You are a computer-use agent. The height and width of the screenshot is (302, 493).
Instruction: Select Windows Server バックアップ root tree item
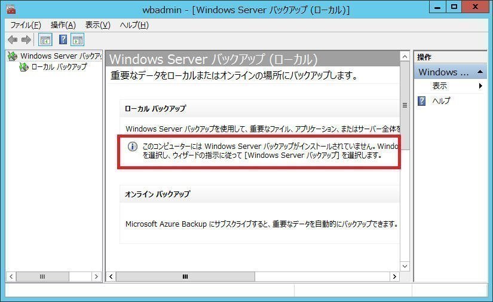coord(61,56)
